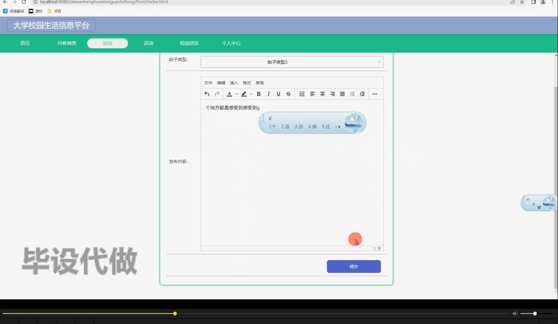Open the 插入 menu in the editor
This screenshot has height=324, width=558.
click(234, 82)
